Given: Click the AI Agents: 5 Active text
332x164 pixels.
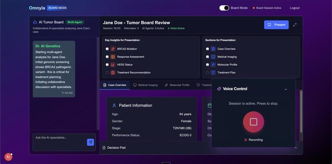Looking at the screenshot, I should tap(153, 28).
